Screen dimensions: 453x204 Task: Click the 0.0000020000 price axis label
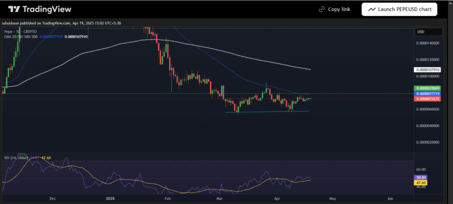(x=428, y=142)
